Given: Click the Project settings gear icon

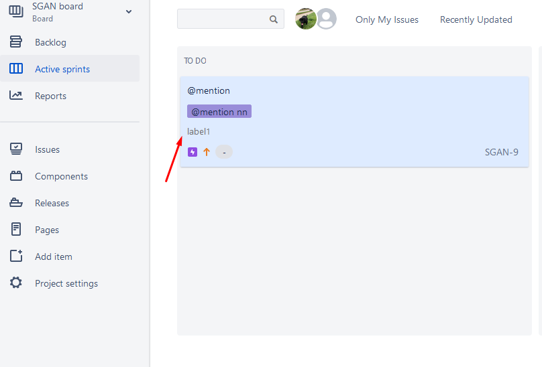Looking at the screenshot, I should coord(16,283).
